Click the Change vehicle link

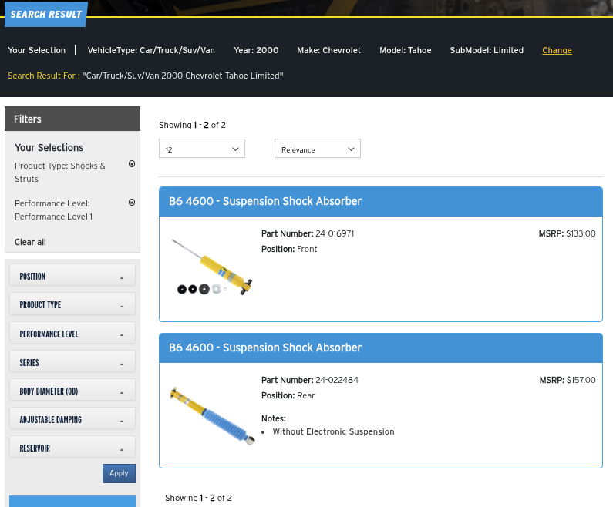[x=557, y=50]
